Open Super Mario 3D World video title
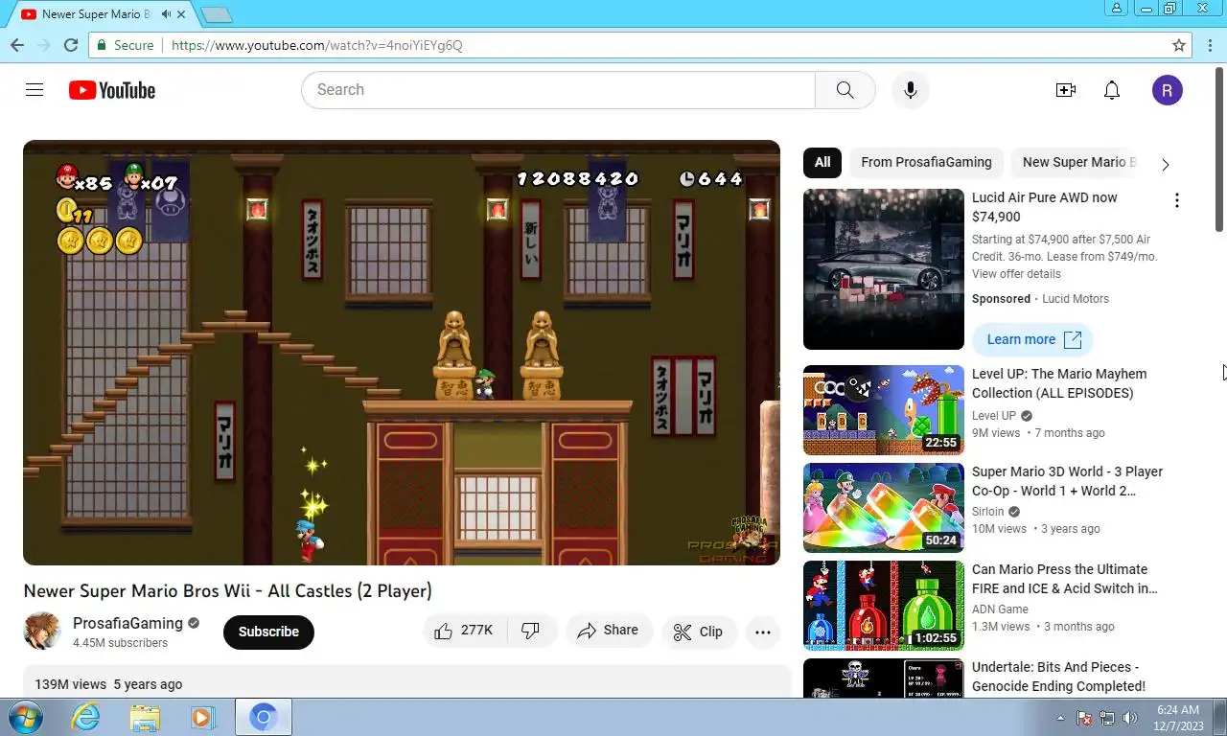Screen dimensions: 1227x736 pos(1067,481)
